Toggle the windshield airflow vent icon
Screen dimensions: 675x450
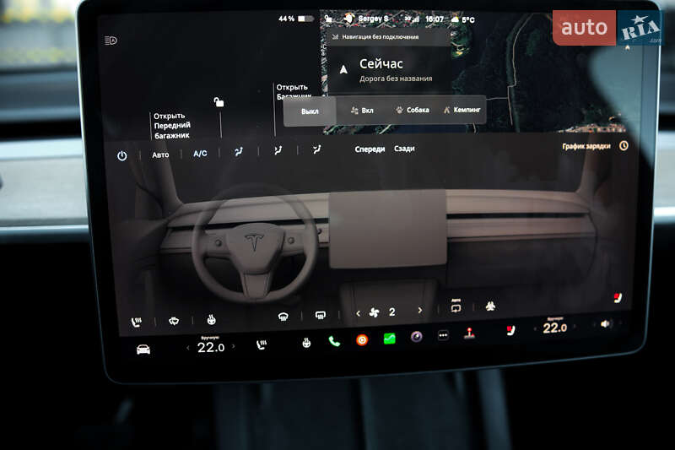239,151
